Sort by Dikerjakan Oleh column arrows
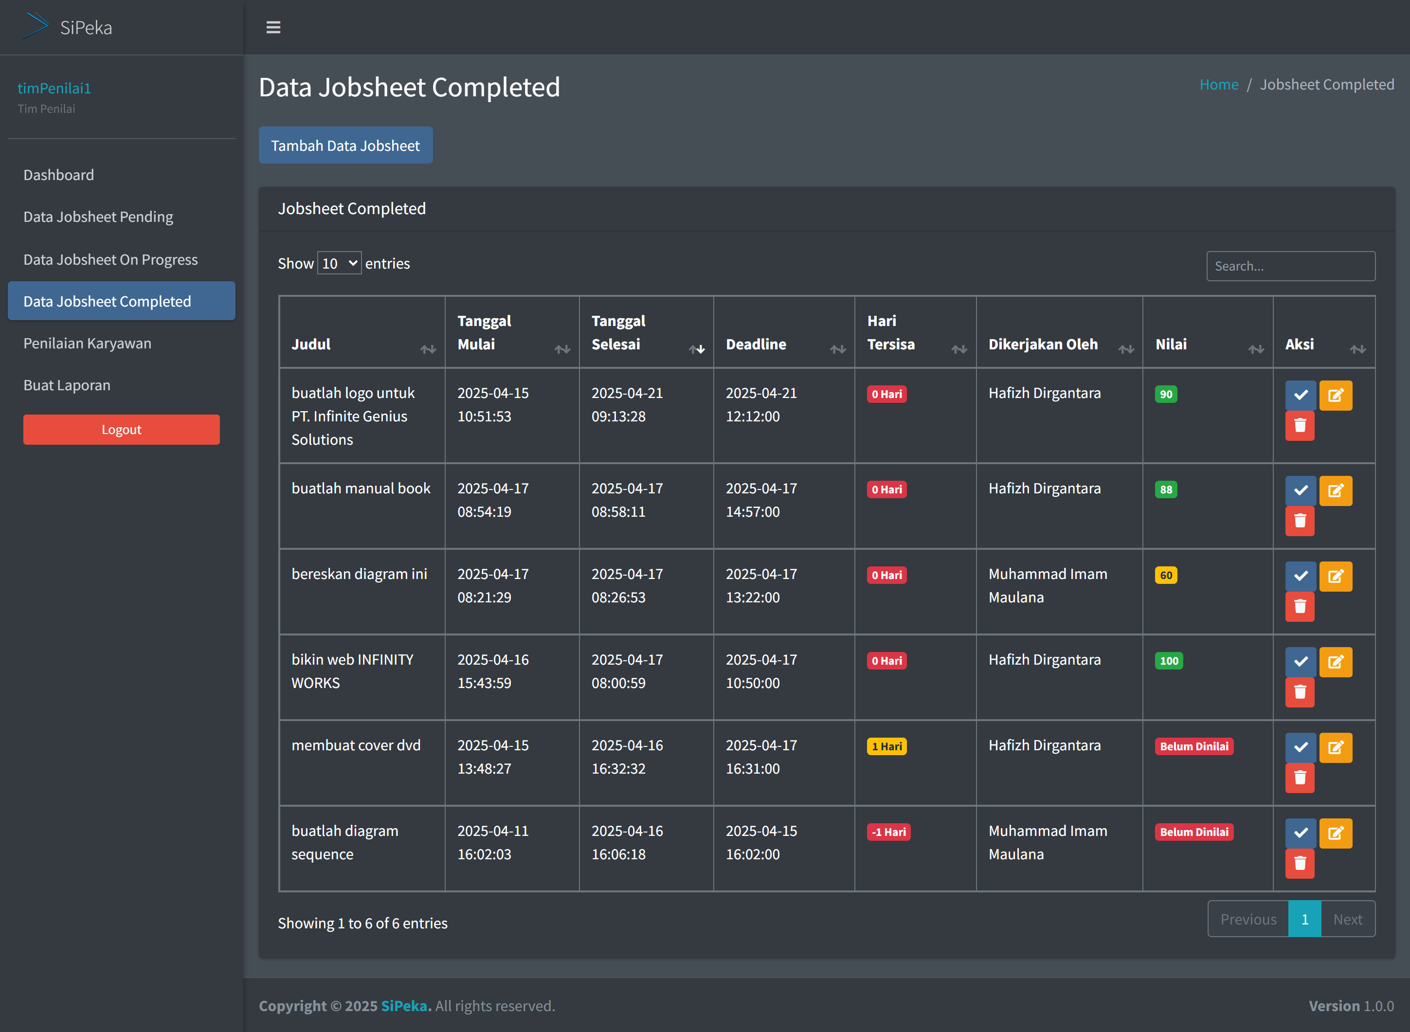 coord(1126,349)
